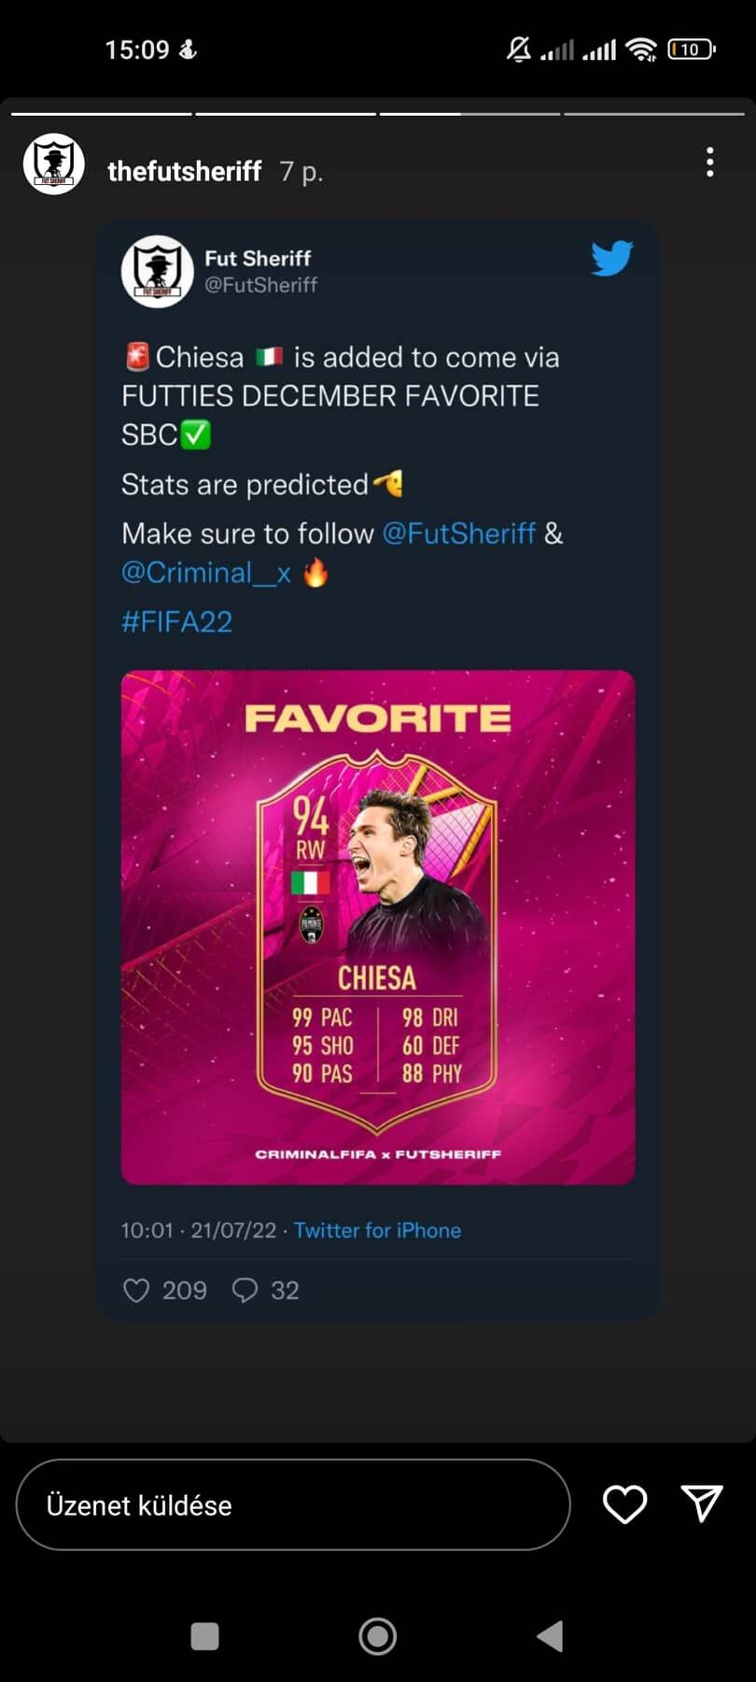The height and width of the screenshot is (1682, 756).
Task: Open the Twitter for iPhone link
Action: 377,1231
